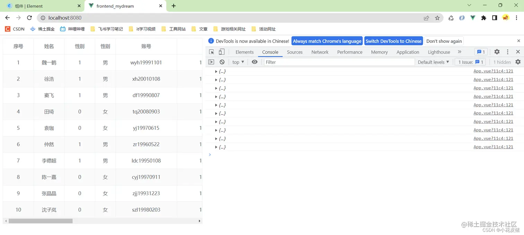524x235 pixels.
Task: Toggle the browser side panel icon
Action: [x=495, y=18]
